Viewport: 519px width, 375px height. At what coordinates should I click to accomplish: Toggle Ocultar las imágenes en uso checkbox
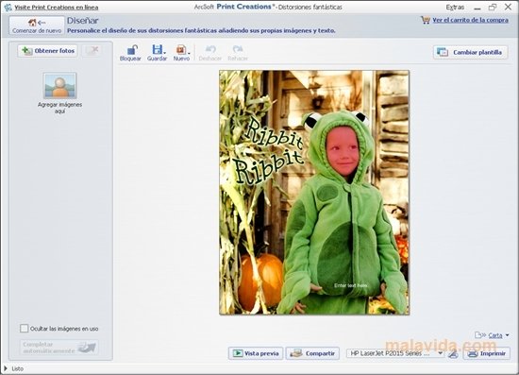[x=24, y=329]
